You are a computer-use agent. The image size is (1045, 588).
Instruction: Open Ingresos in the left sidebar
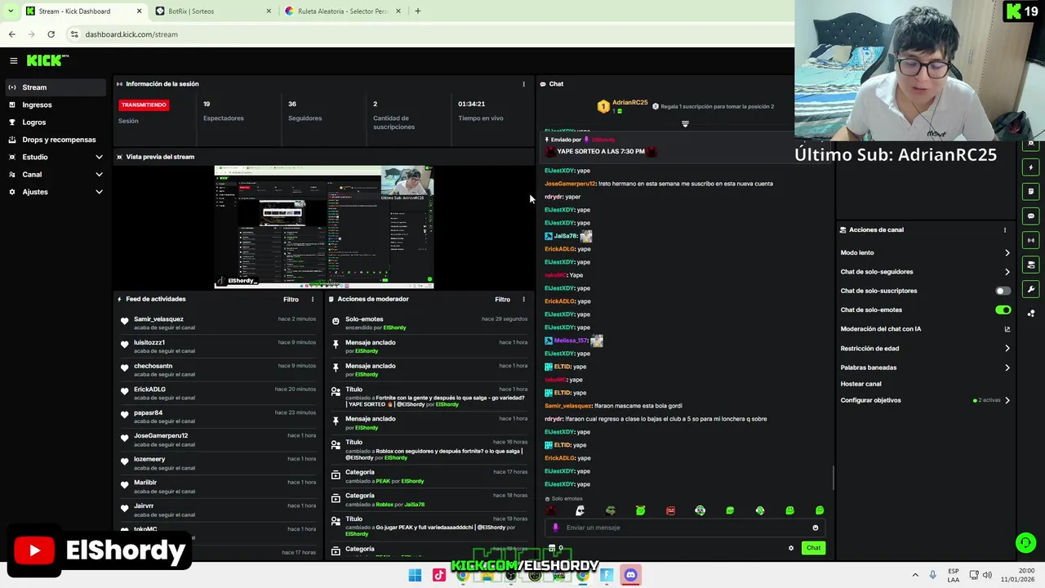pyautogui.click(x=55, y=105)
